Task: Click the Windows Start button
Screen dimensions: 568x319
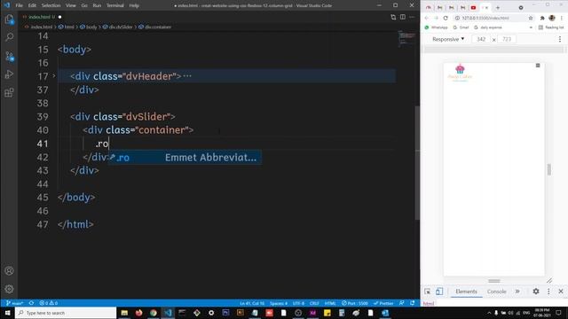Action: tap(7, 313)
